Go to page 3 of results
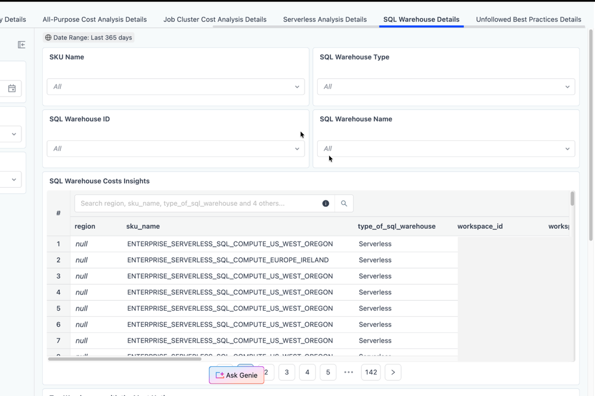 pos(287,372)
